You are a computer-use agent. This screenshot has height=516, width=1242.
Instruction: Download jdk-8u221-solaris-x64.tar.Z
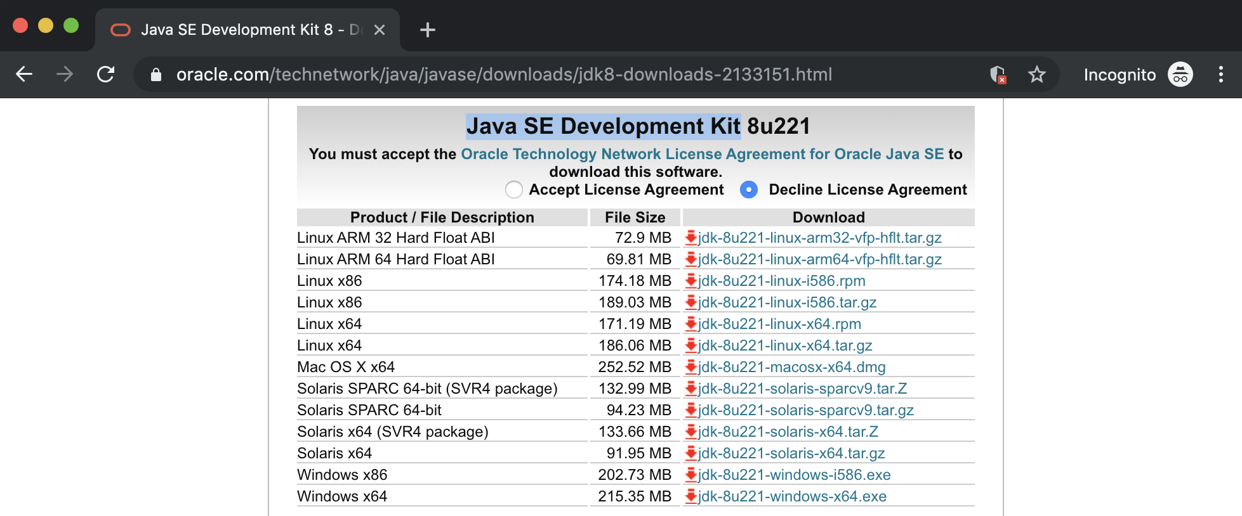788,432
